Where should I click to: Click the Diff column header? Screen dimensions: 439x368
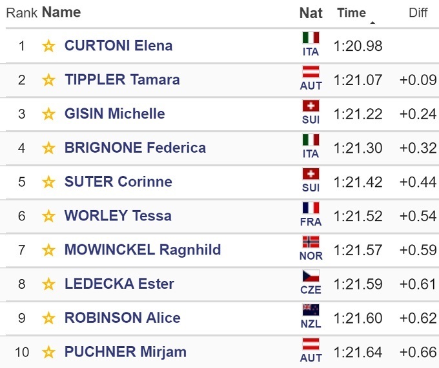coord(418,13)
